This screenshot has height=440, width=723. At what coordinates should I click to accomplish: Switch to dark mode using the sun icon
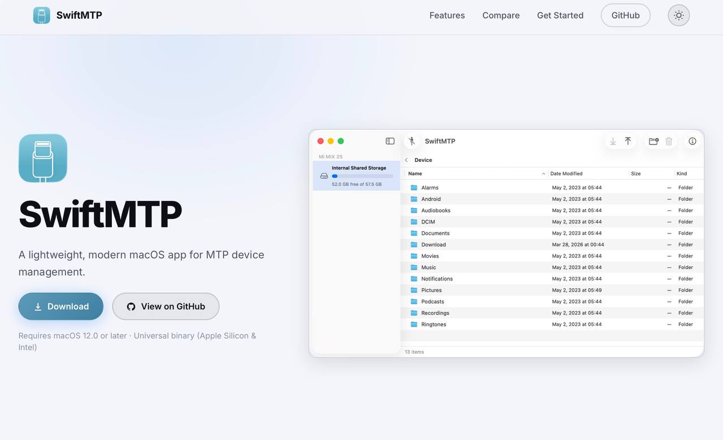tap(678, 15)
